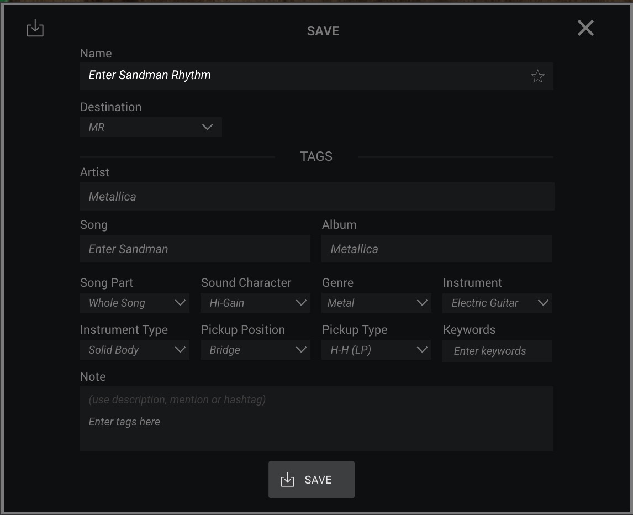Mark the preset as favorite with the star
This screenshot has width=633, height=515.
click(x=537, y=76)
